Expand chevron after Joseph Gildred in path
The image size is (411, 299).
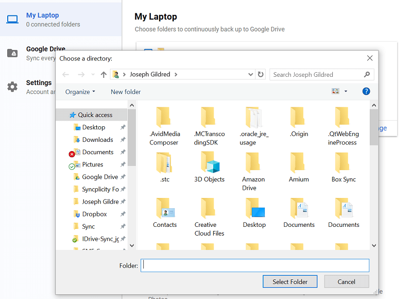176,74
